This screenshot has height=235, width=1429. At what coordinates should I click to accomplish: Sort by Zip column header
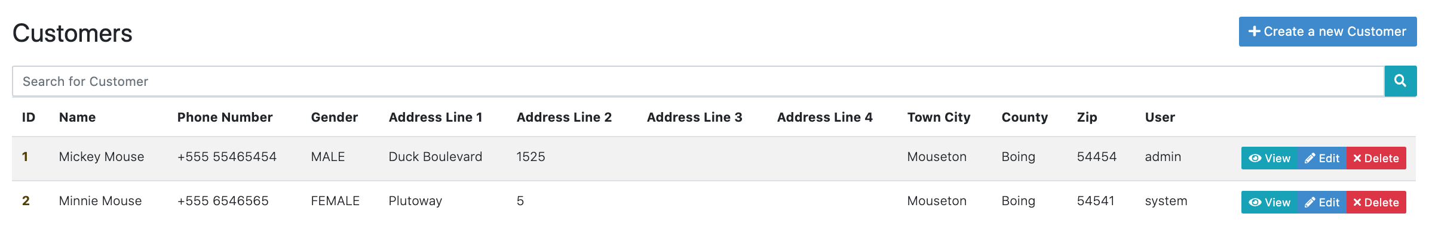click(1087, 117)
